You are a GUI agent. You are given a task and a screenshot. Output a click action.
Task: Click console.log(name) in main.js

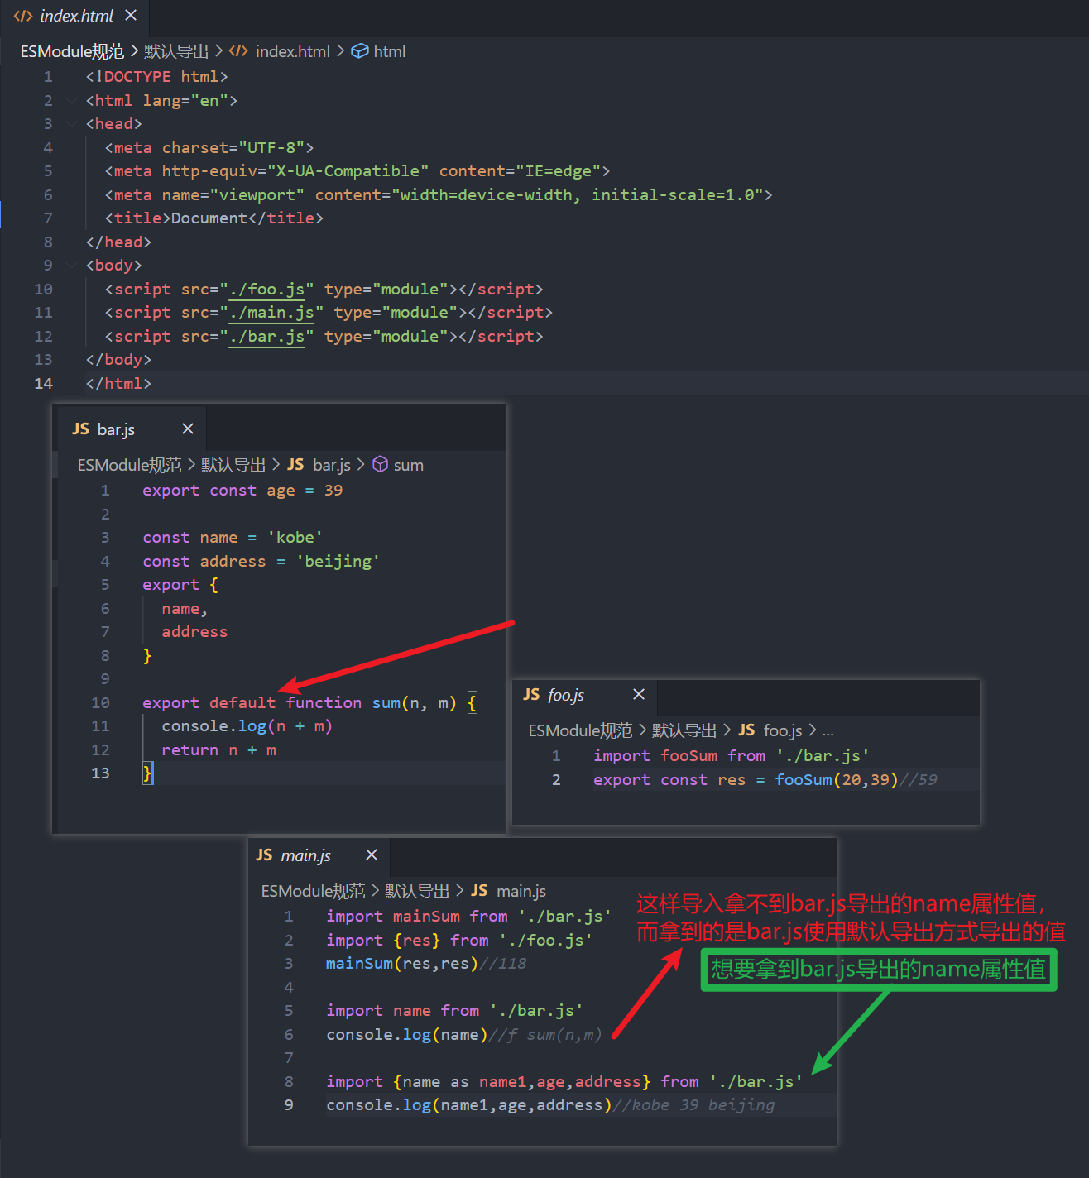(407, 1035)
